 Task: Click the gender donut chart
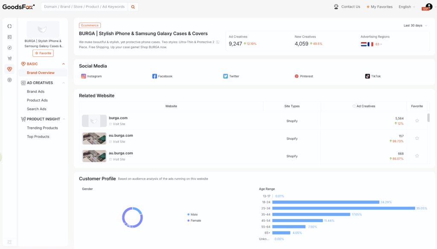pos(132,217)
